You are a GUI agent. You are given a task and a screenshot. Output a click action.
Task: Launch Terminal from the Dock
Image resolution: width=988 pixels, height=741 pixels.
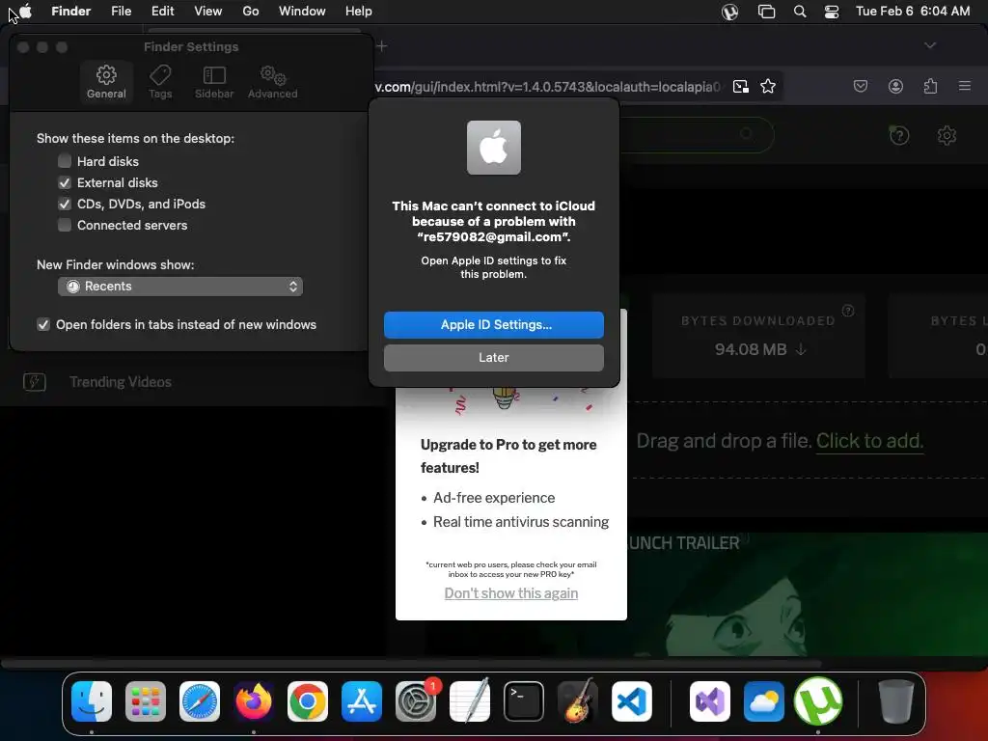524,701
